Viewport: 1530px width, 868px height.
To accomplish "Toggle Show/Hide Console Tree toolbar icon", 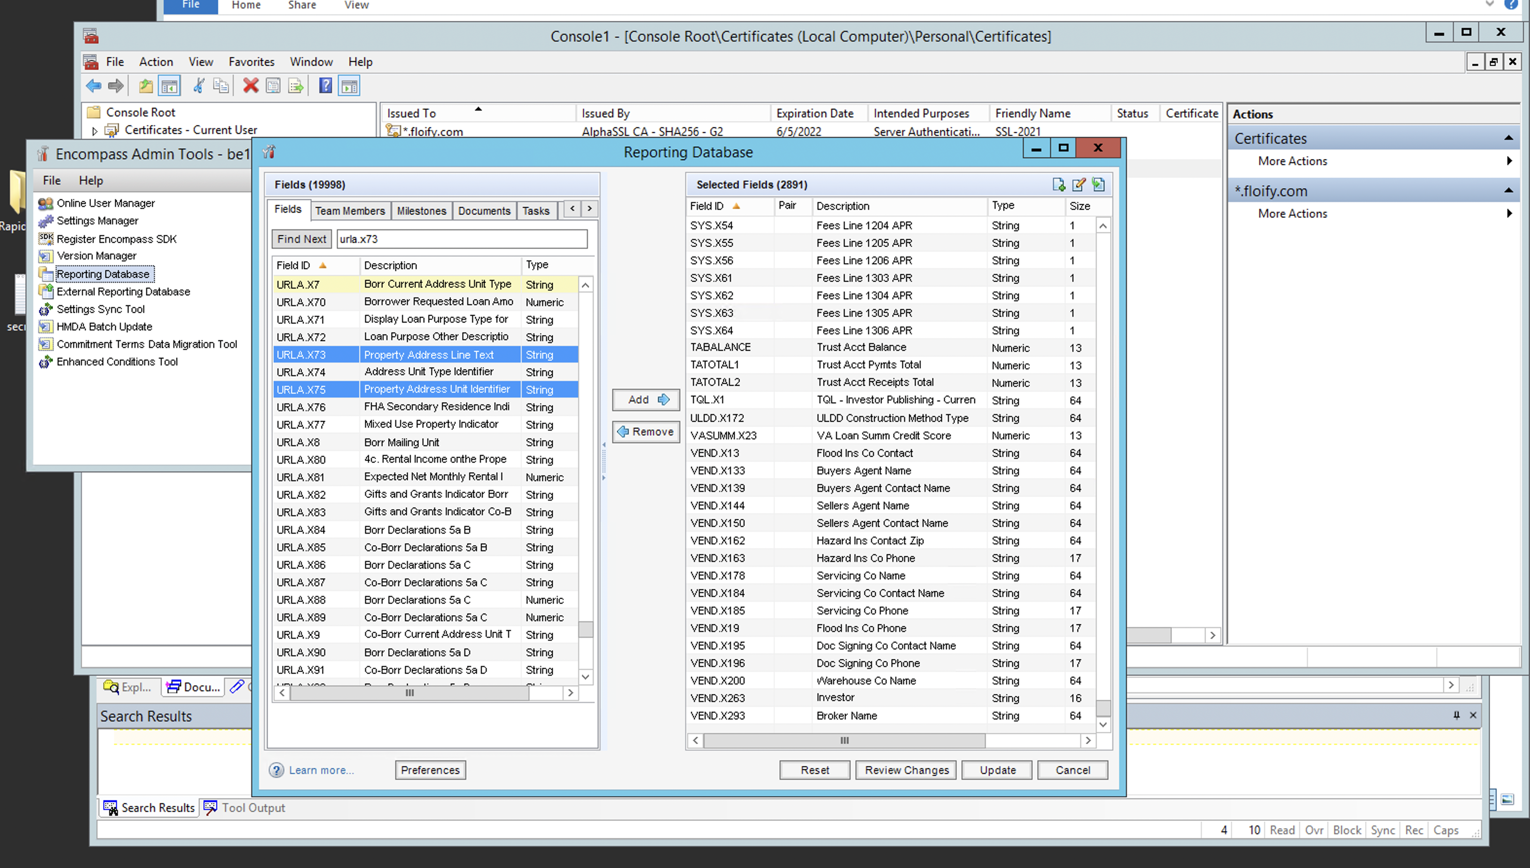I will pyautogui.click(x=169, y=87).
